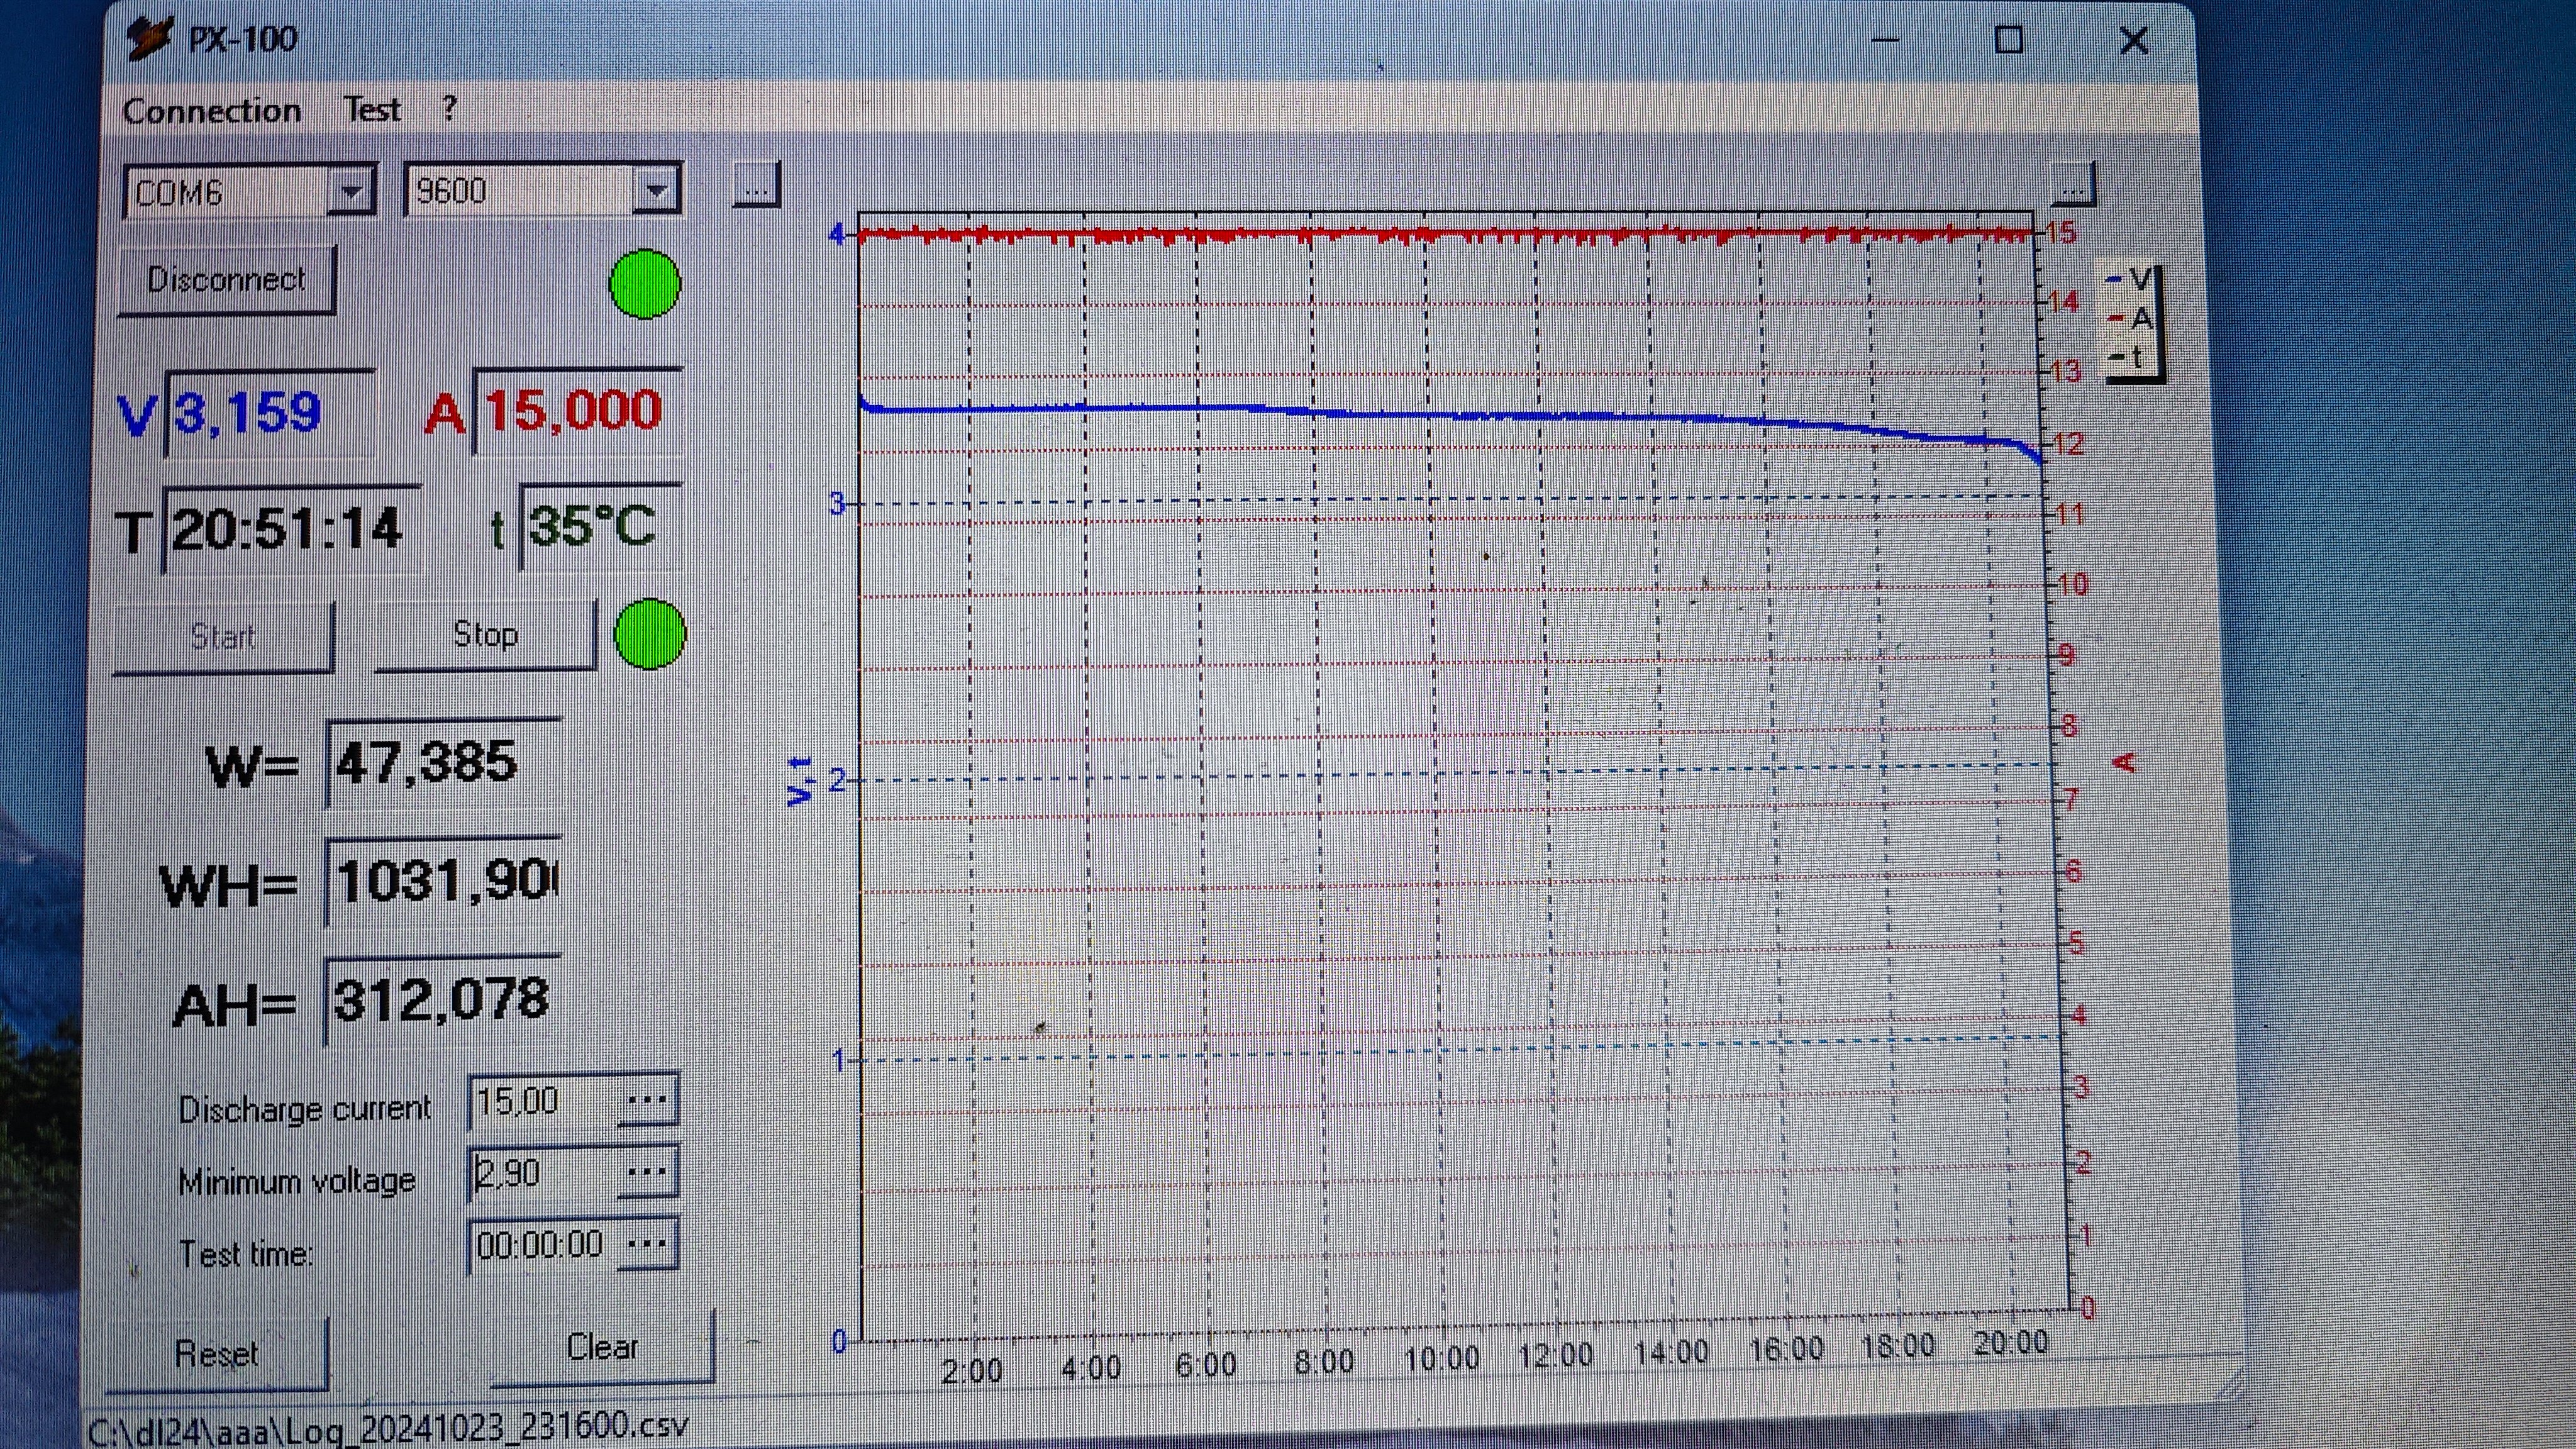Open the Test time ellipsis editor
Image resolution: width=2576 pixels, height=1449 pixels.
pyautogui.click(x=647, y=1244)
